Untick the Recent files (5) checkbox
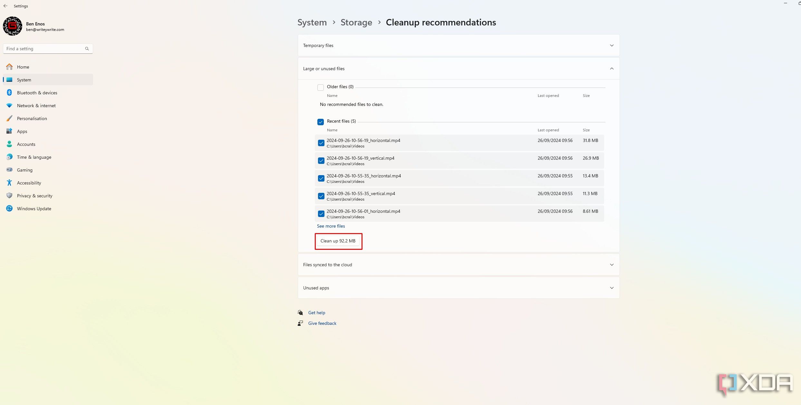801x405 pixels. click(x=321, y=122)
